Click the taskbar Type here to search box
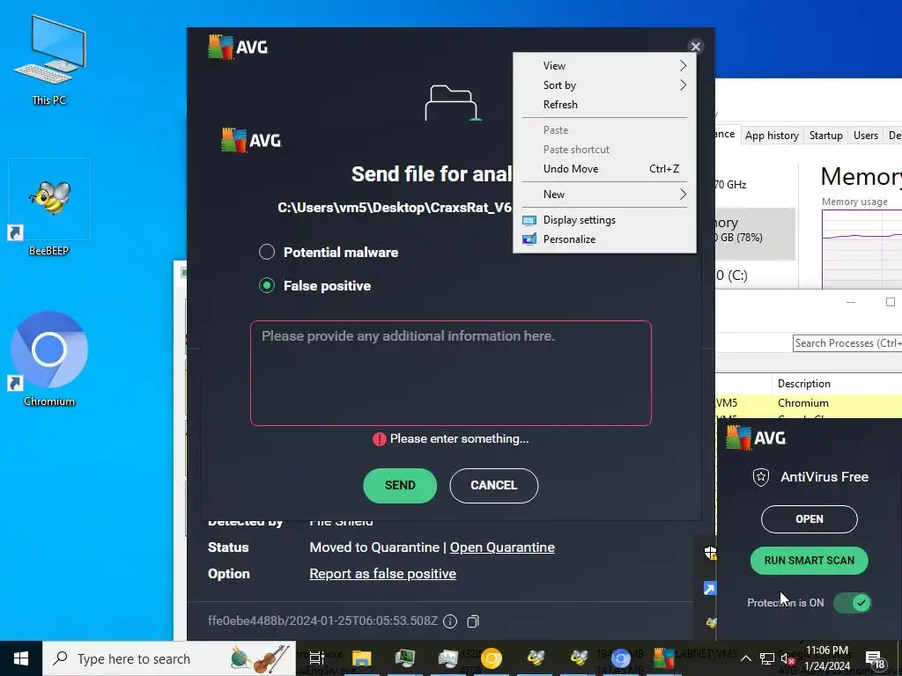Screen dimensions: 902x676 coord(169,658)
